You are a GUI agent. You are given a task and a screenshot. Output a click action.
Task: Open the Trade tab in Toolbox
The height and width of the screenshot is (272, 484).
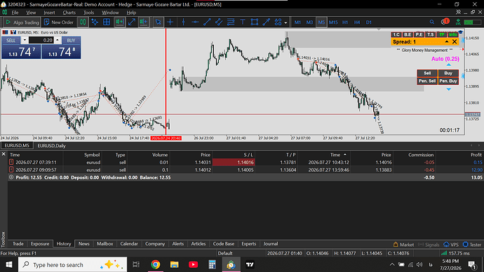tap(18, 244)
